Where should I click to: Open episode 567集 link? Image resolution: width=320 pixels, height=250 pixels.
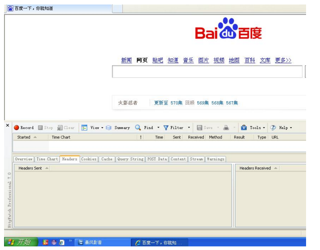pos(232,103)
